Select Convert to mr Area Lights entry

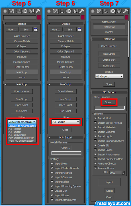pos(22,126)
